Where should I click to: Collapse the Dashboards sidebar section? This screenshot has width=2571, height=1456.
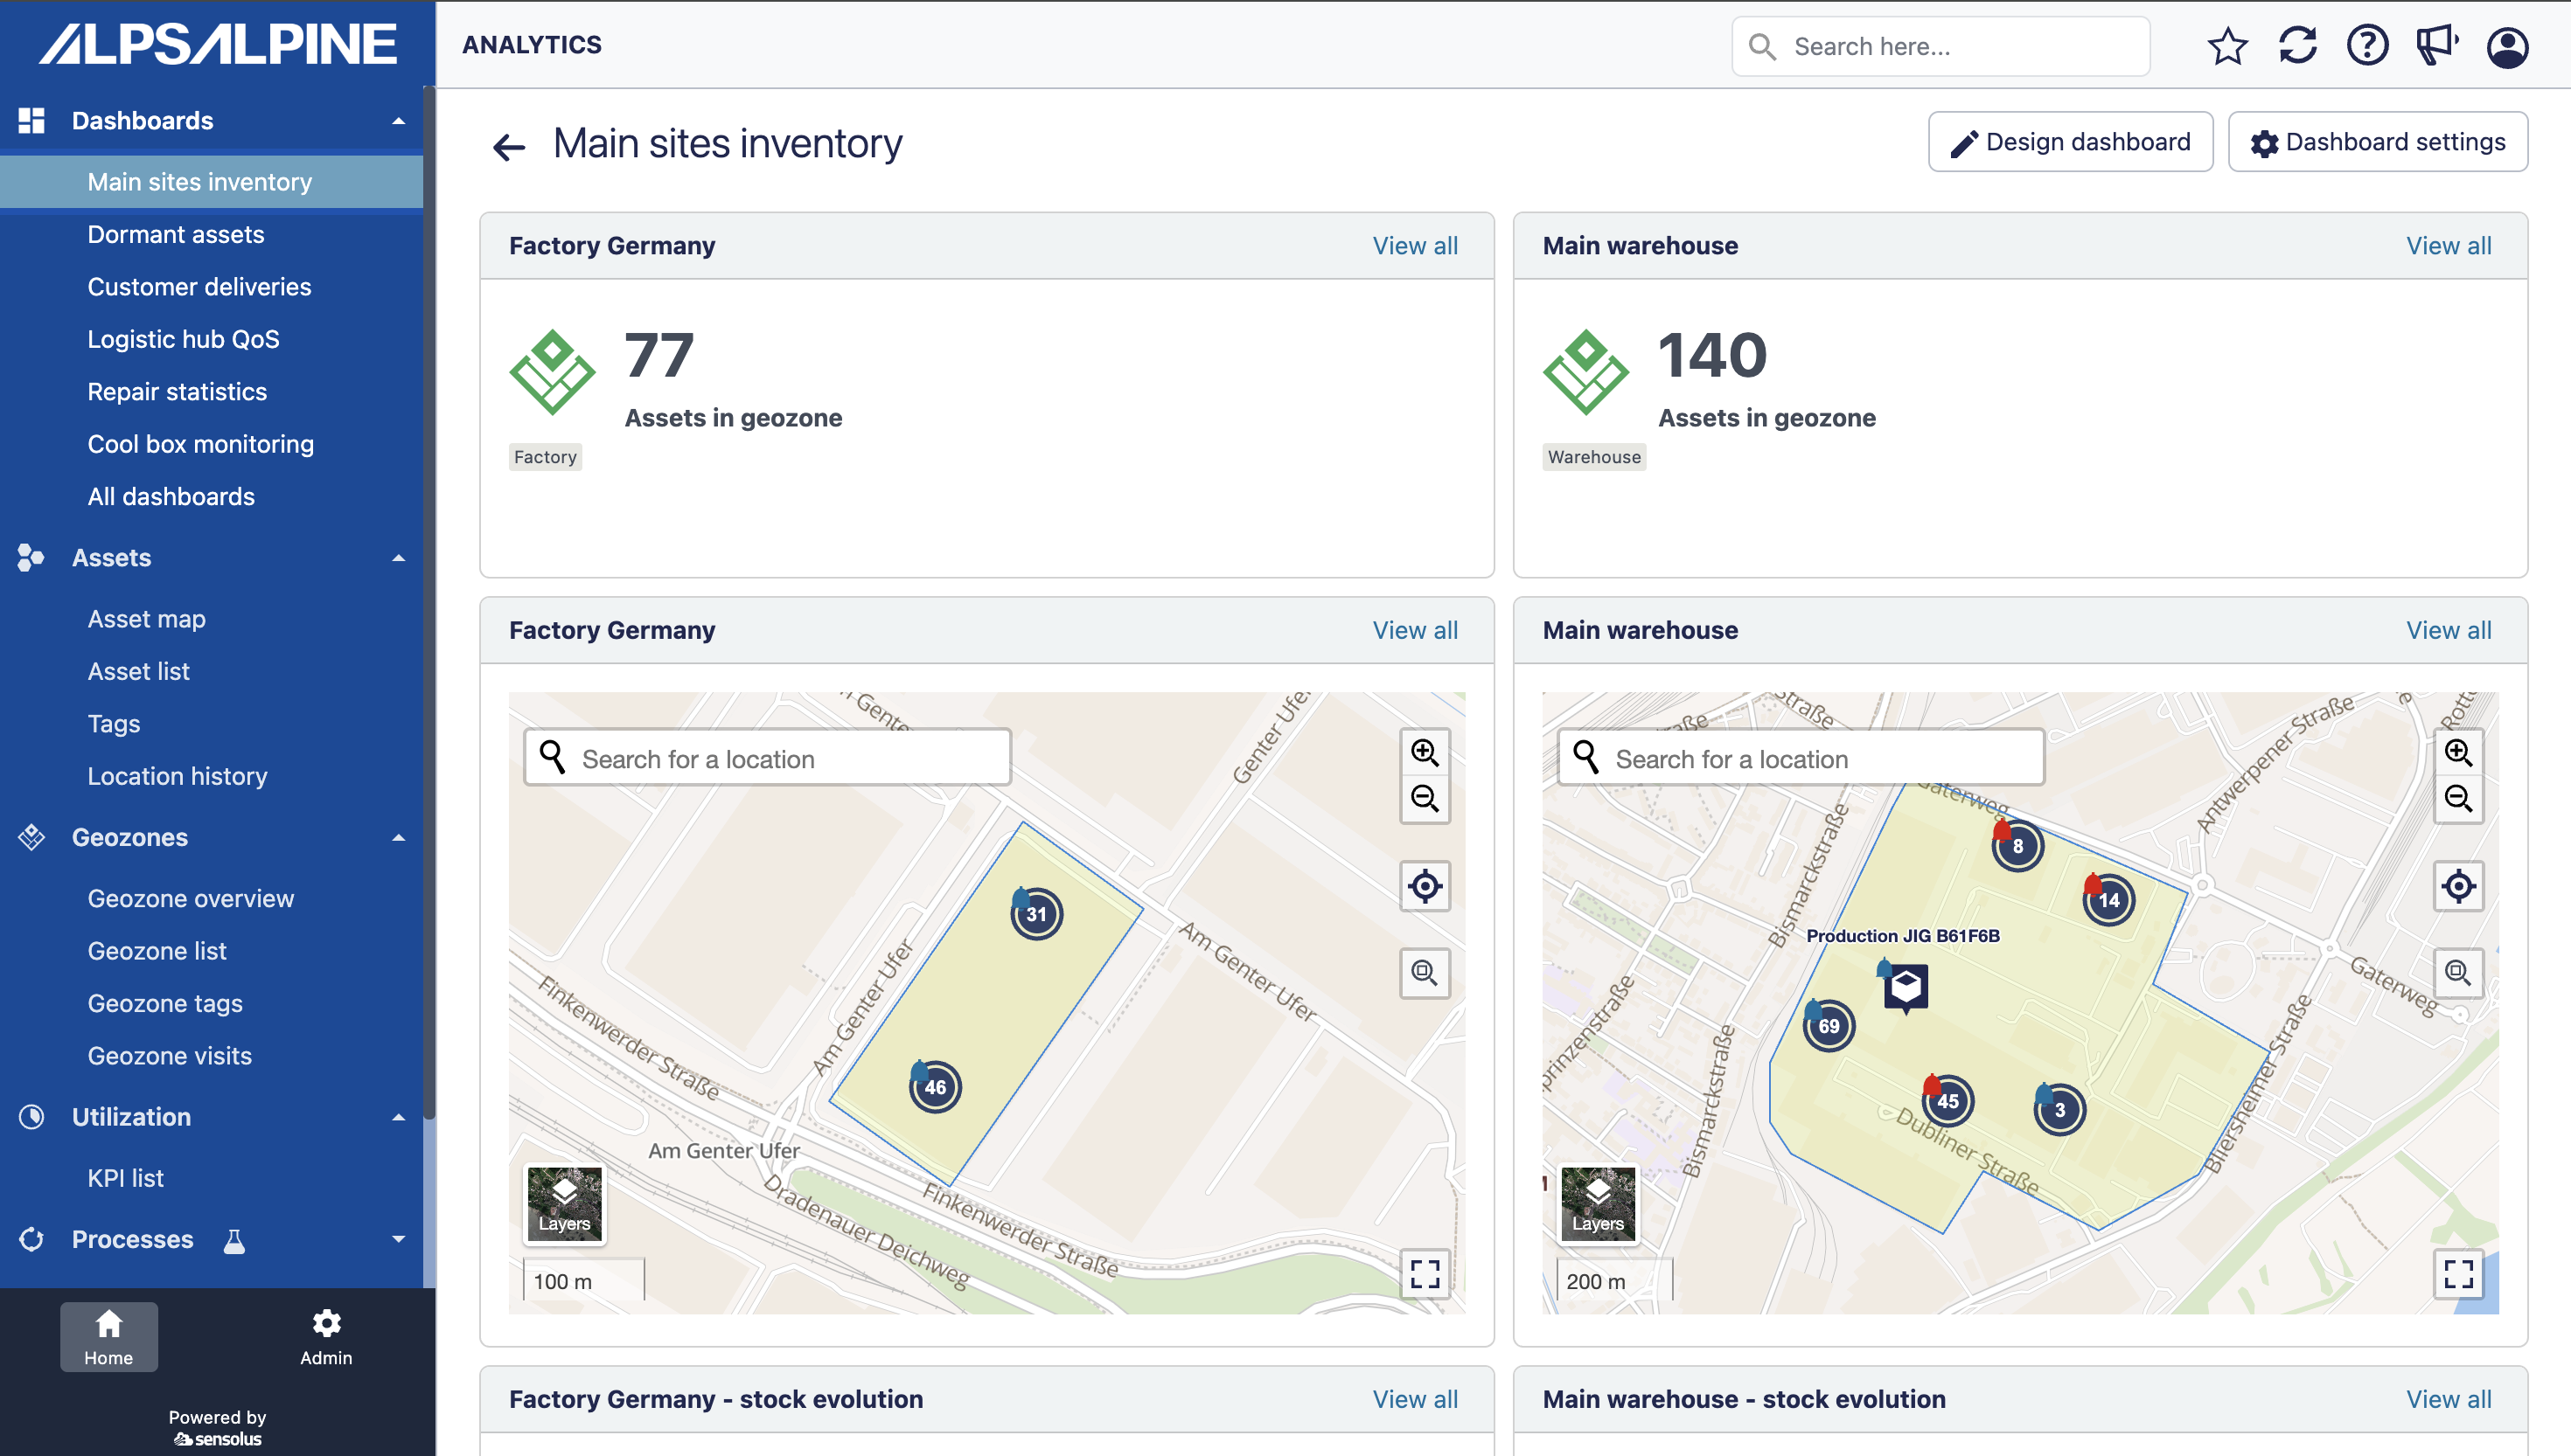[x=398, y=121]
